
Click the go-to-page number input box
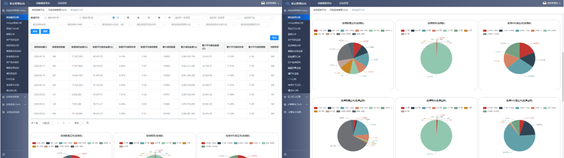tap(83, 123)
